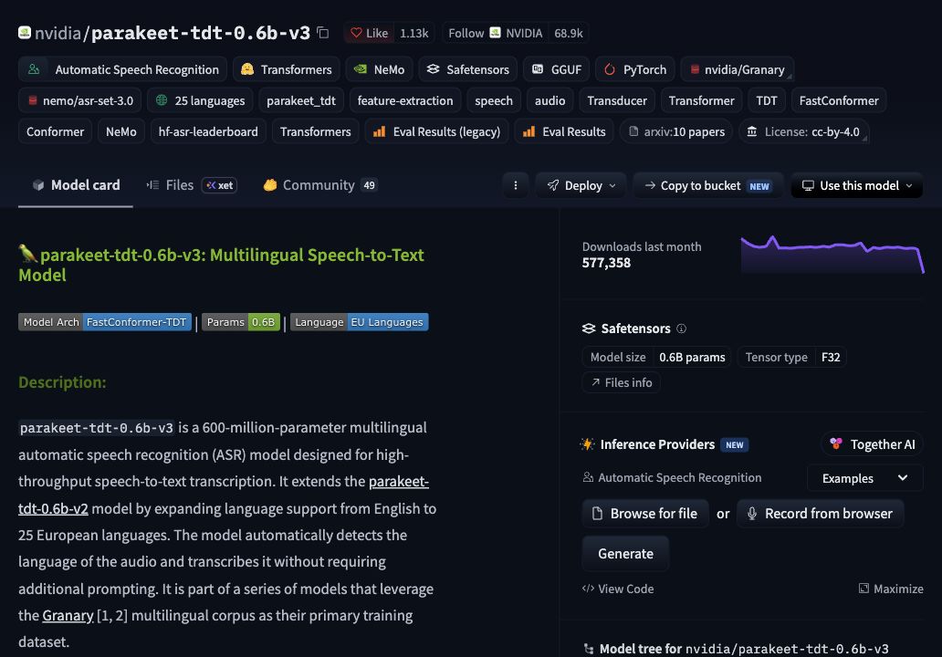The image size is (942, 657).
Task: Click the FastConformer-TDT Model Arch badge
Action: [105, 322]
